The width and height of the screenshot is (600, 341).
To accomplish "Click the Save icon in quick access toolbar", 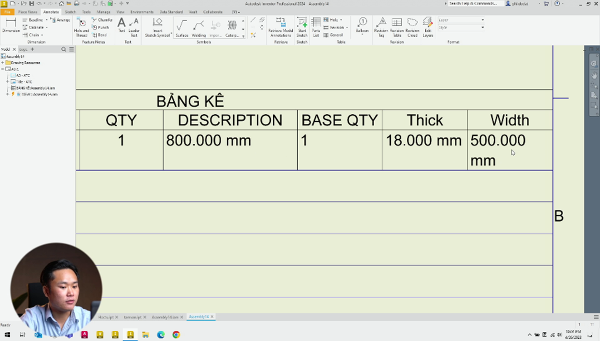I will pyautogui.click(x=32, y=3).
